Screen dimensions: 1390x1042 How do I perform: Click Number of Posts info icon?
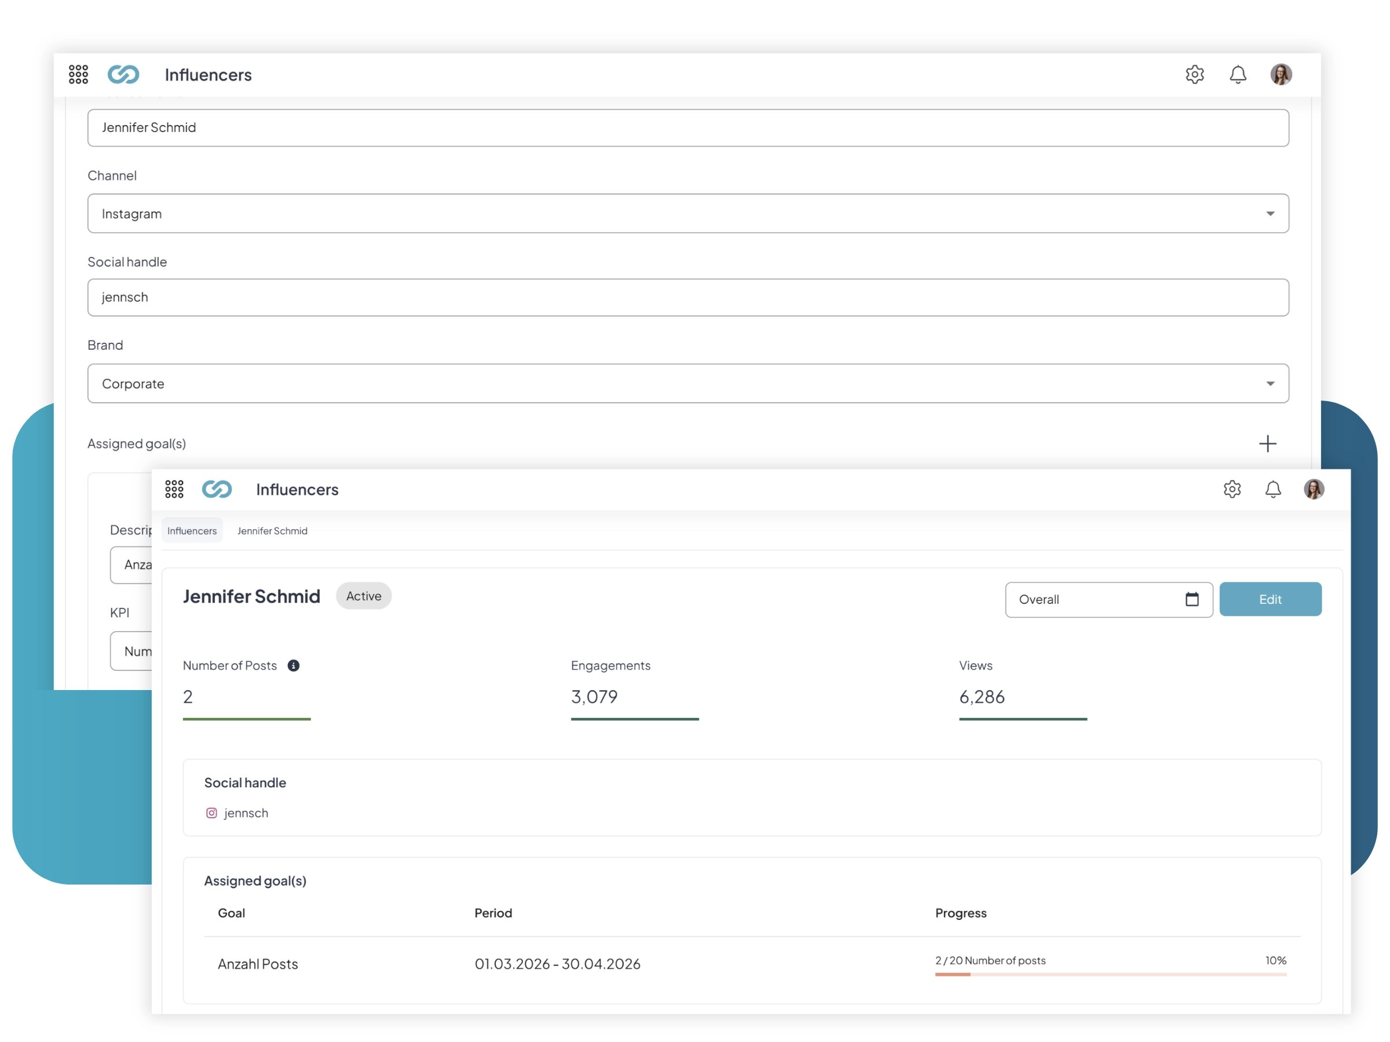pos(294,665)
